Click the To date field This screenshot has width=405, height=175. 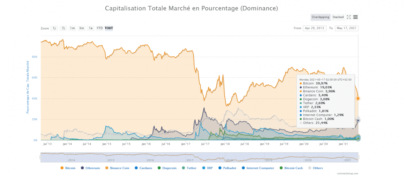click(x=346, y=28)
